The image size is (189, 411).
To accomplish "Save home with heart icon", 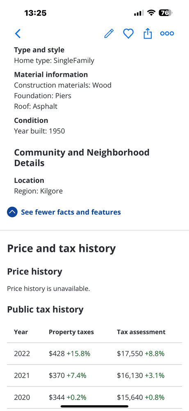I will click(x=128, y=34).
